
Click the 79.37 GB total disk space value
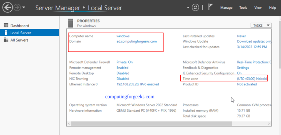pyautogui.click(x=243, y=116)
